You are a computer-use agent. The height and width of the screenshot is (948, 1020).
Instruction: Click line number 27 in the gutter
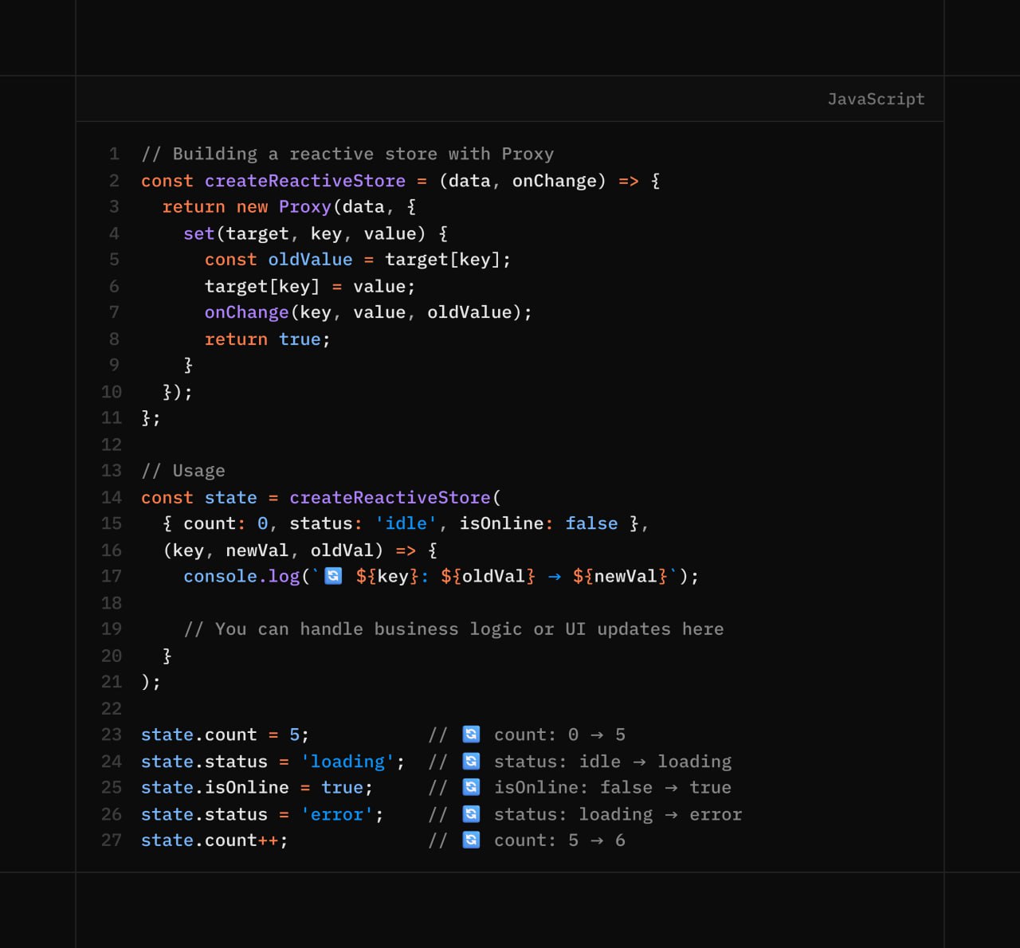pyautogui.click(x=112, y=840)
